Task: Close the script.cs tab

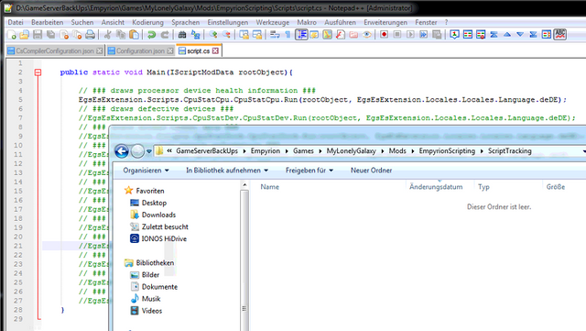Action: pyautogui.click(x=215, y=51)
